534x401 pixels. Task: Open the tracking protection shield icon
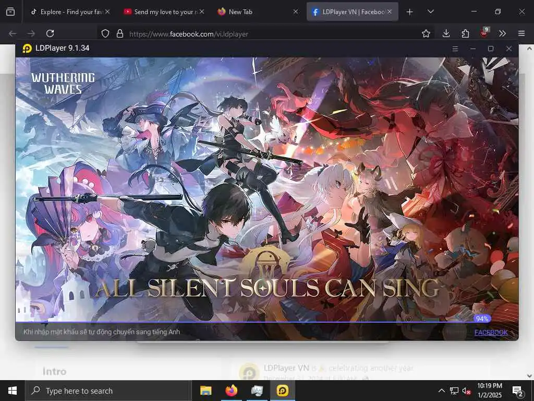105,33
